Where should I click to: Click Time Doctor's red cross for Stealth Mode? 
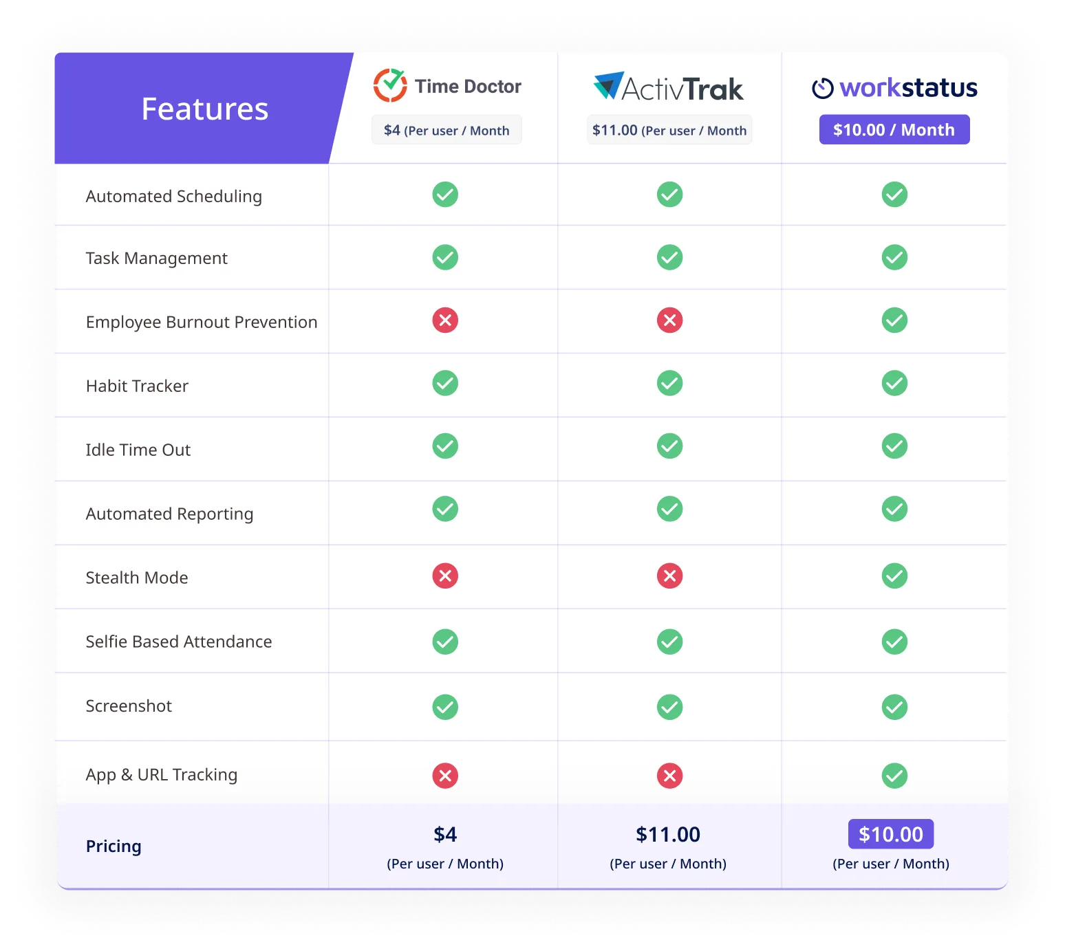445,576
